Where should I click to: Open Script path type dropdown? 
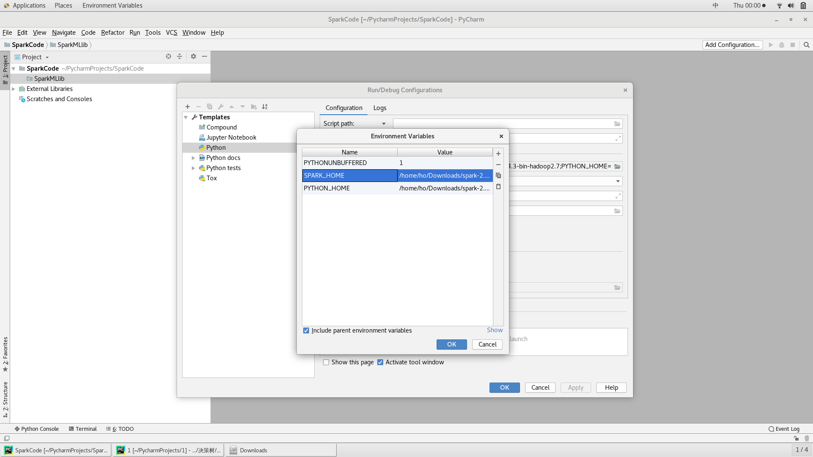(384, 124)
